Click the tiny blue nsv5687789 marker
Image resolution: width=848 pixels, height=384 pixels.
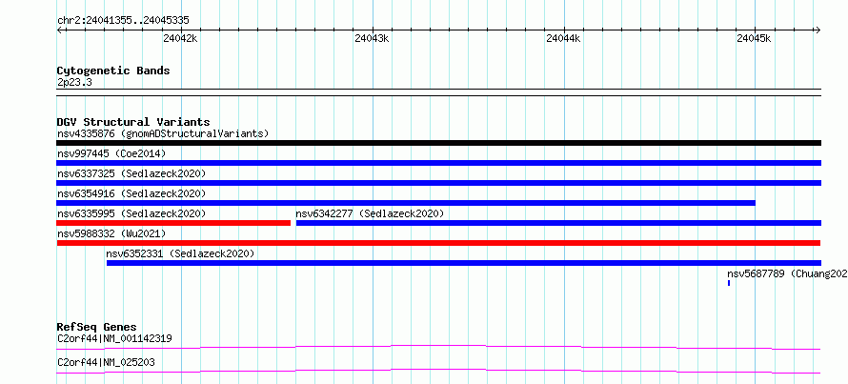coord(729,283)
